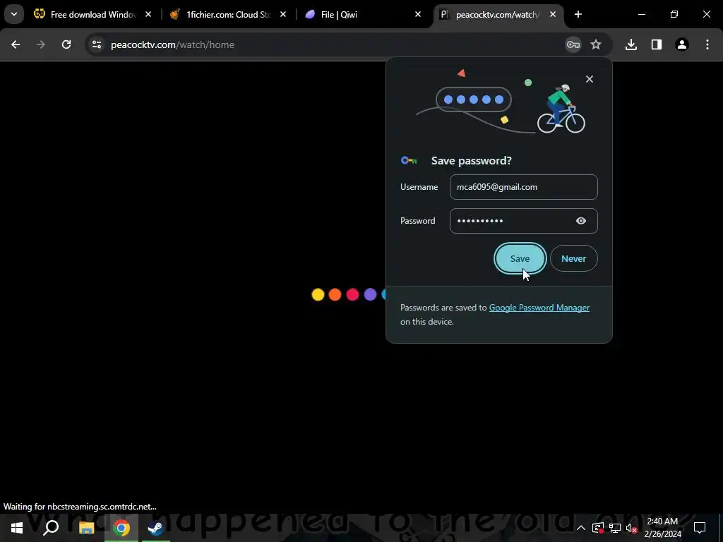Image resolution: width=723 pixels, height=542 pixels.
Task: Click the forward navigation arrow
Action: [41, 44]
